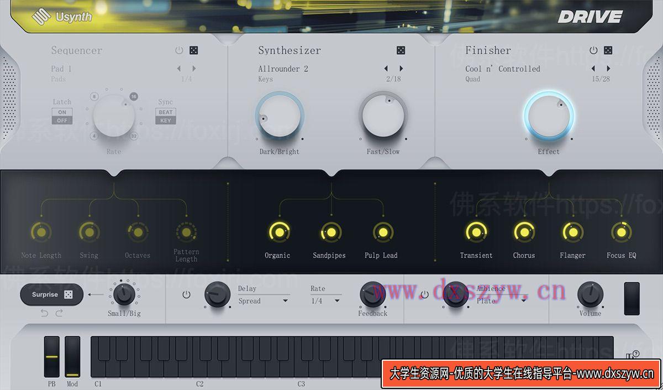Click the Finisher Effect knob
This screenshot has width=663, height=390.
tap(549, 116)
